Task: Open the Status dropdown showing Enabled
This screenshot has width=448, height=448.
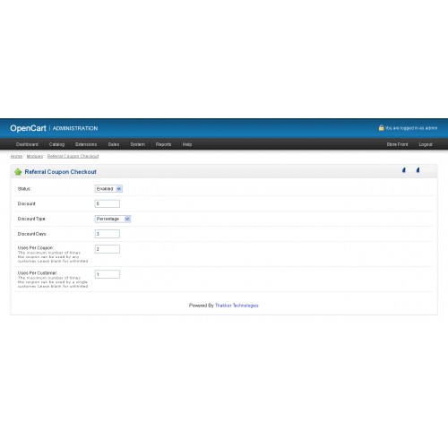Action: point(108,189)
